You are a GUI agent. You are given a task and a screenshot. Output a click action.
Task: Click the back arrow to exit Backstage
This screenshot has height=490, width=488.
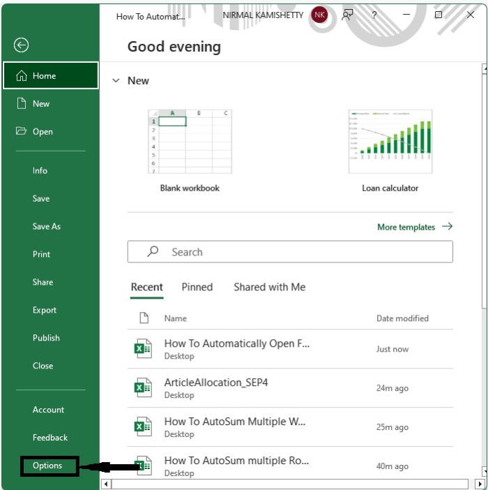coord(21,45)
